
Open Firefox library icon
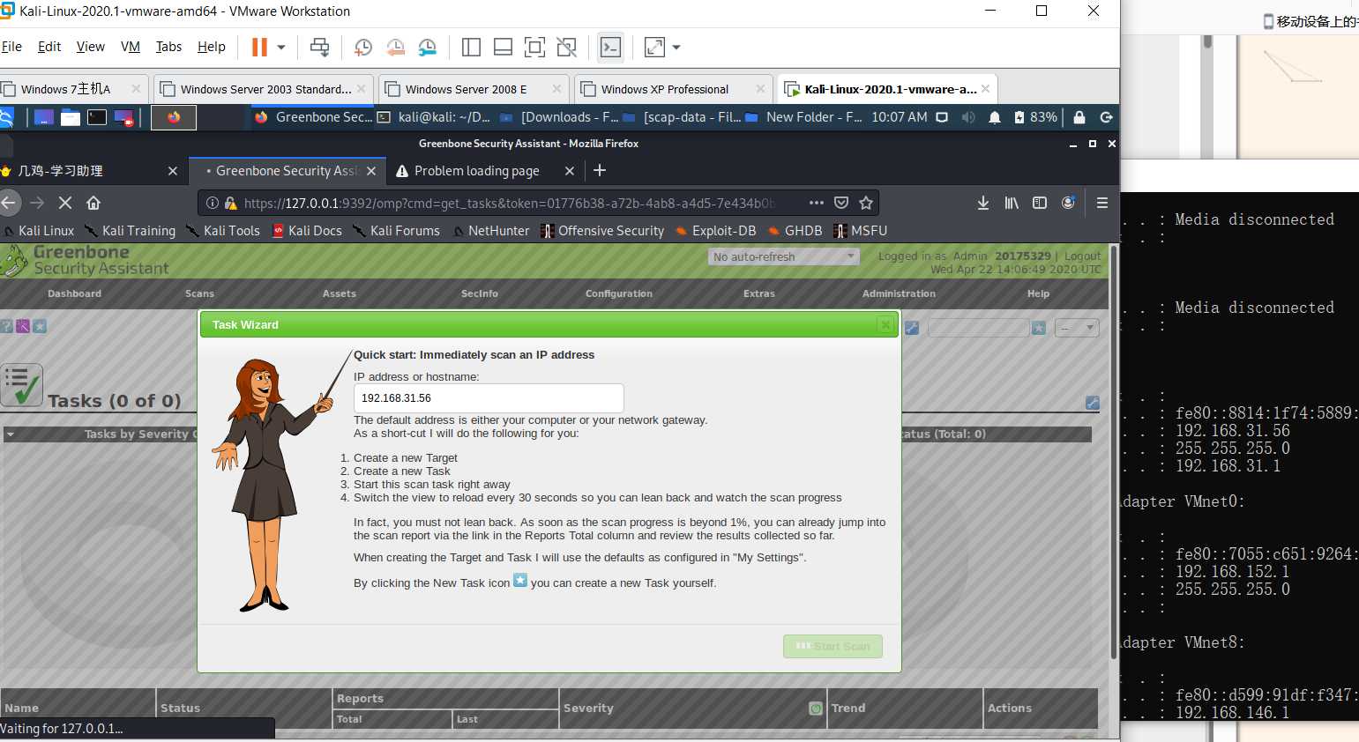[1012, 203]
